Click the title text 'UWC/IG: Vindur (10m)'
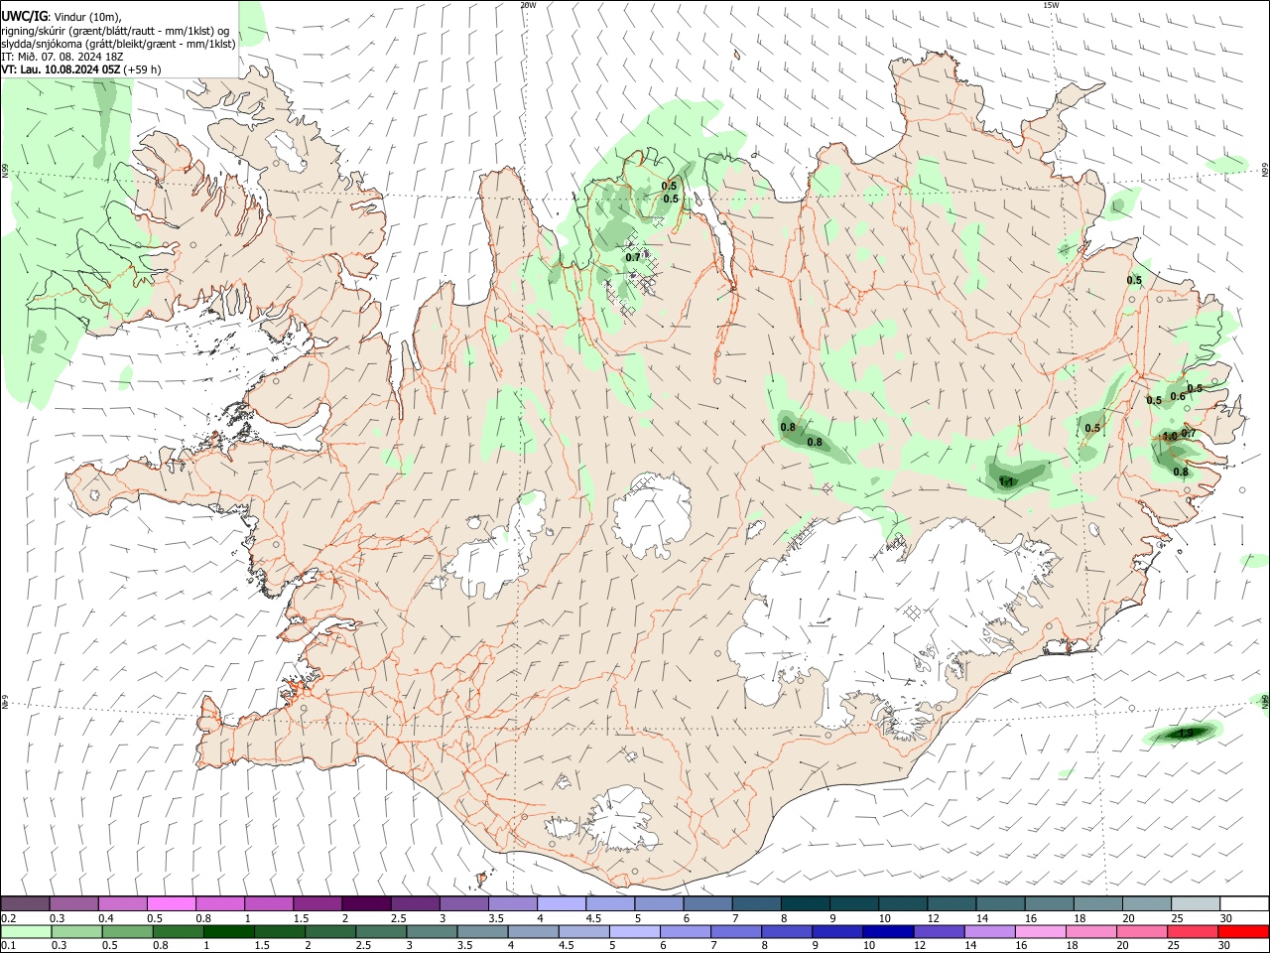 tap(62, 17)
